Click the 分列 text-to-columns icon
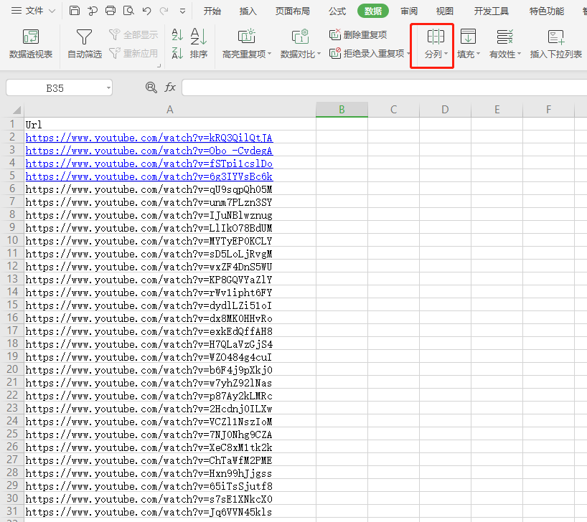The image size is (587, 522). [436, 37]
